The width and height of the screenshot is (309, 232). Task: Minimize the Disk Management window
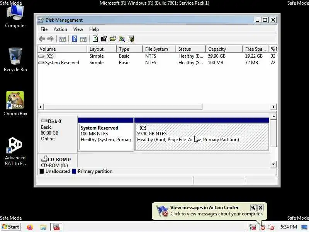(x=257, y=20)
